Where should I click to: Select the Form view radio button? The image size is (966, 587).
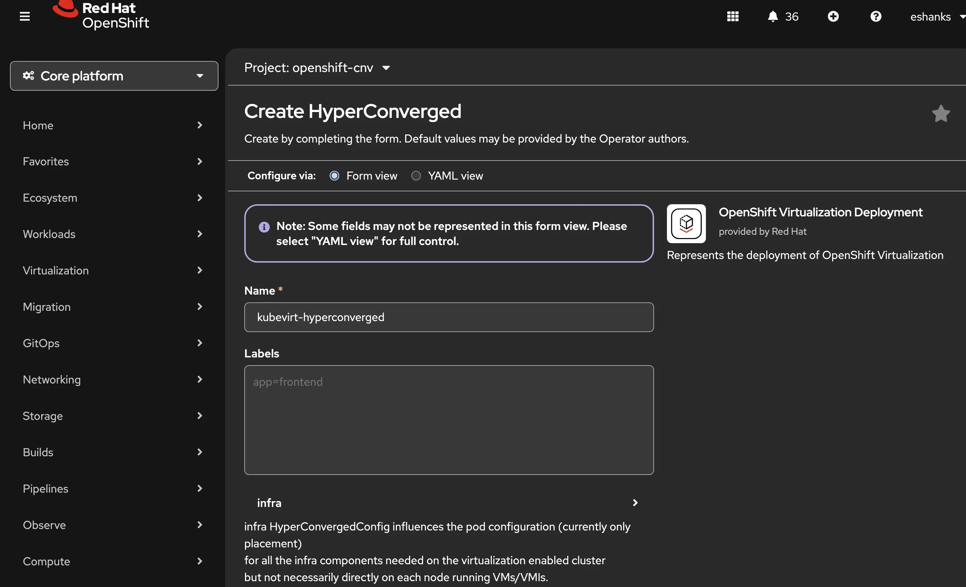334,176
